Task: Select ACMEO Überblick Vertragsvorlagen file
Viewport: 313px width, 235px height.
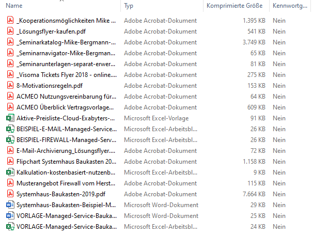Action: 66,107
